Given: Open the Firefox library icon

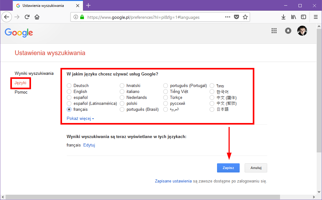Looking at the screenshot, I should [x=293, y=17].
